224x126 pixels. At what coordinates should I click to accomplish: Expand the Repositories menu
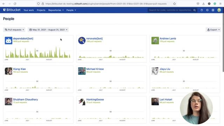click(56, 10)
